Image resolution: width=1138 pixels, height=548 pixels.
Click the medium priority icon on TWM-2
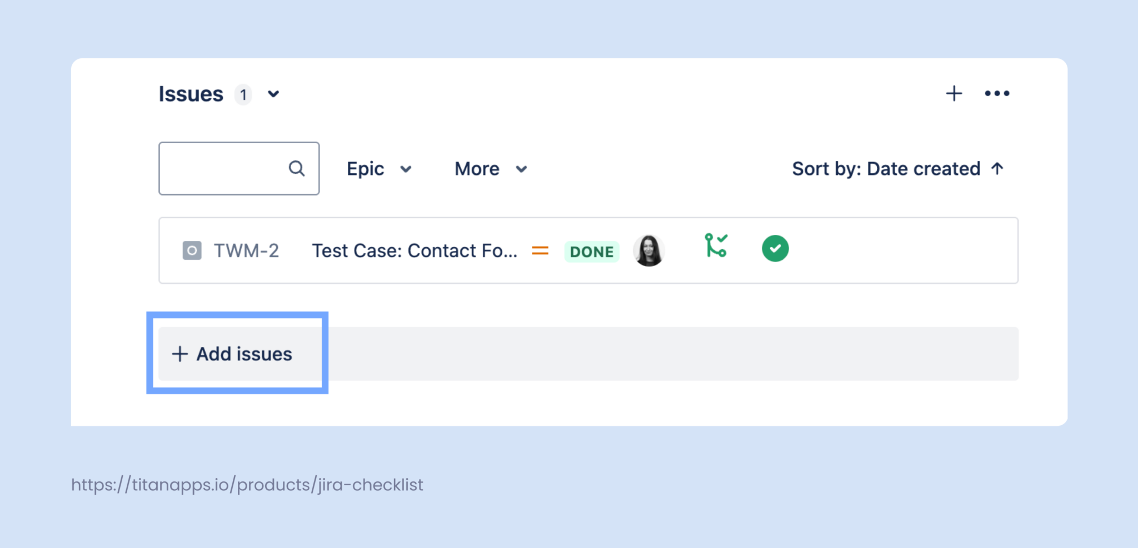pos(539,250)
